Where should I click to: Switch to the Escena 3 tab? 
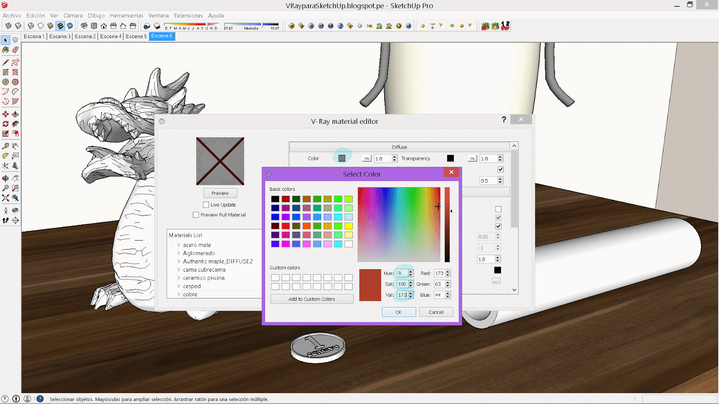click(60, 36)
